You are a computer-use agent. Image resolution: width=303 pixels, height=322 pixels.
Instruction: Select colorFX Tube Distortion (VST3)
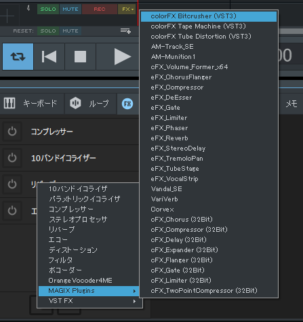click(209, 37)
